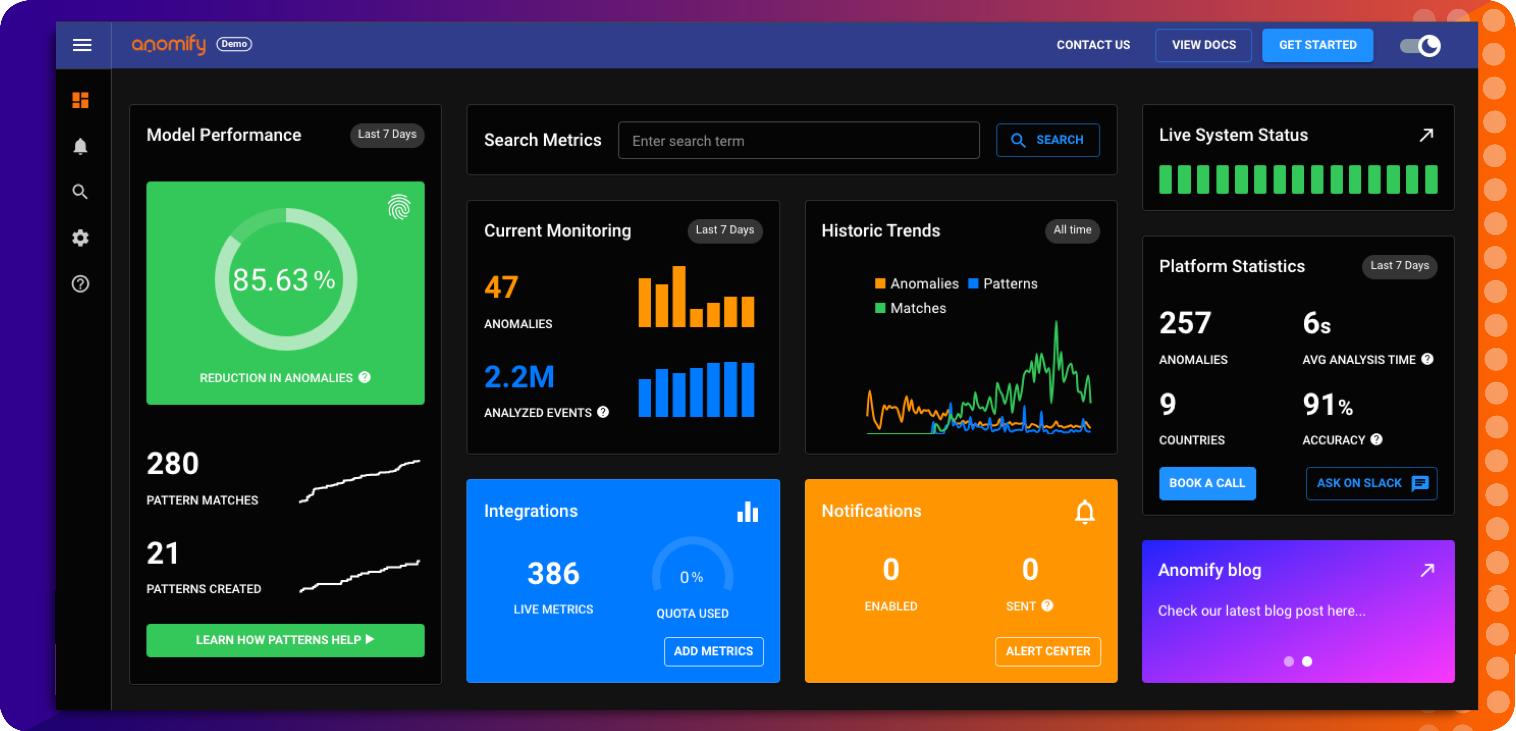Open Historic Trends All time selector
1516x731 pixels.
(x=1072, y=230)
